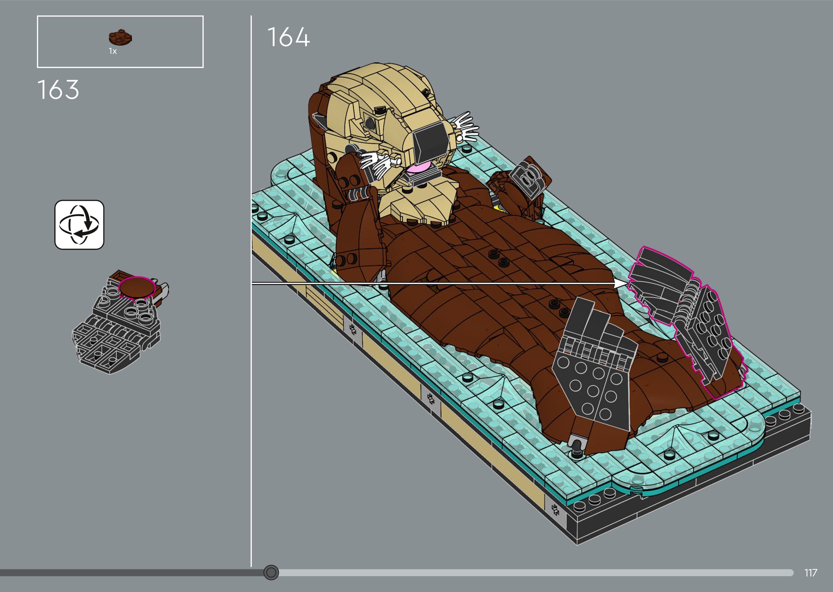The width and height of the screenshot is (833, 592).
Task: Click the 1x quantity label
Action: [x=113, y=51]
